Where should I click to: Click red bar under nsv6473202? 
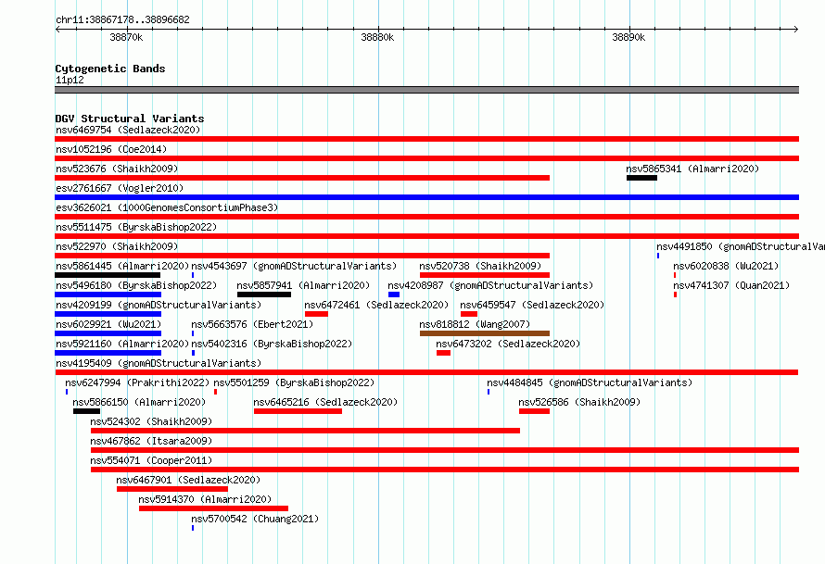tap(443, 353)
